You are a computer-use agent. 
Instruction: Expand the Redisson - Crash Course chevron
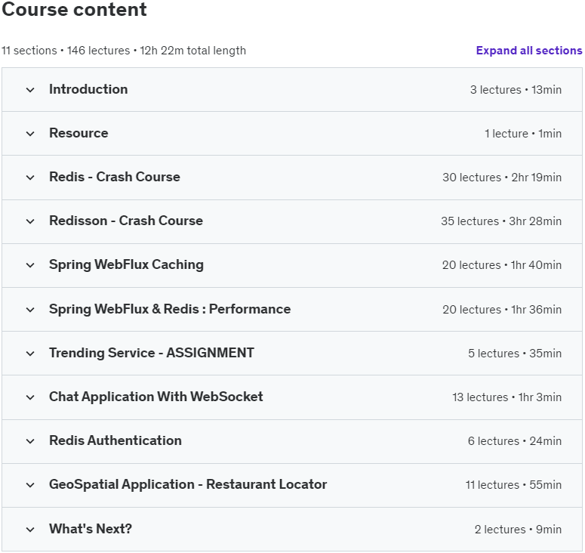point(30,221)
